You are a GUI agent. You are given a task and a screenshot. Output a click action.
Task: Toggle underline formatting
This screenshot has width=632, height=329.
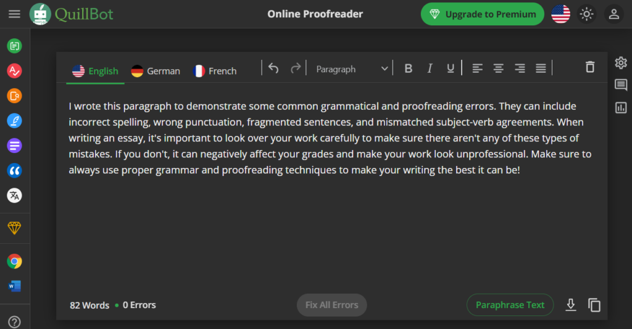(x=451, y=69)
